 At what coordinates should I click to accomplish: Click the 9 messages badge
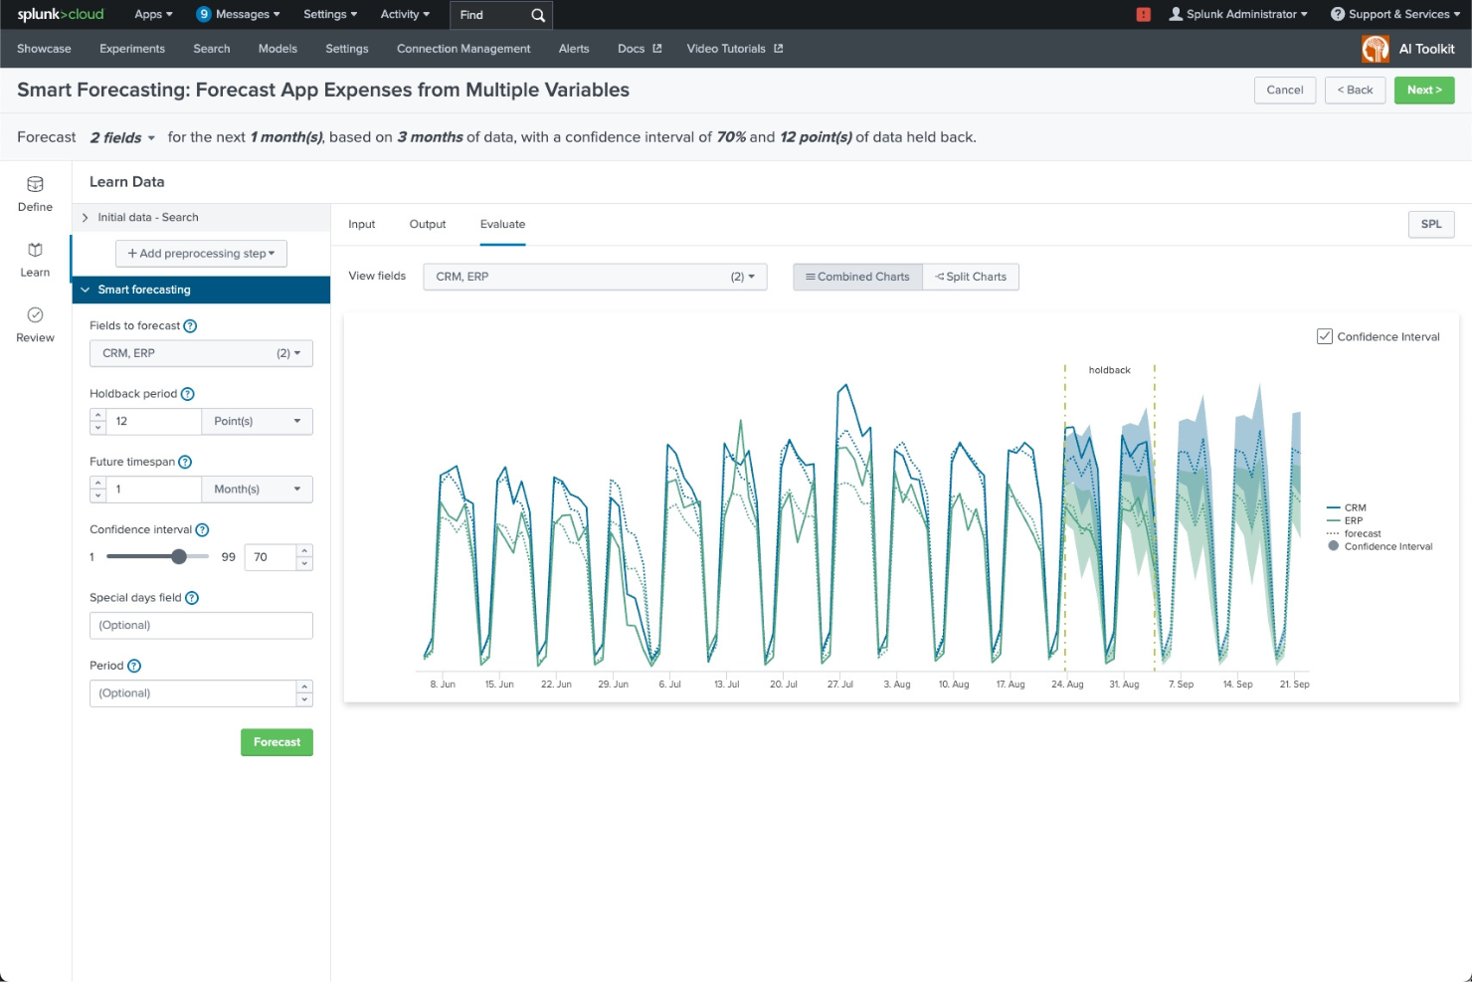pyautogui.click(x=204, y=14)
